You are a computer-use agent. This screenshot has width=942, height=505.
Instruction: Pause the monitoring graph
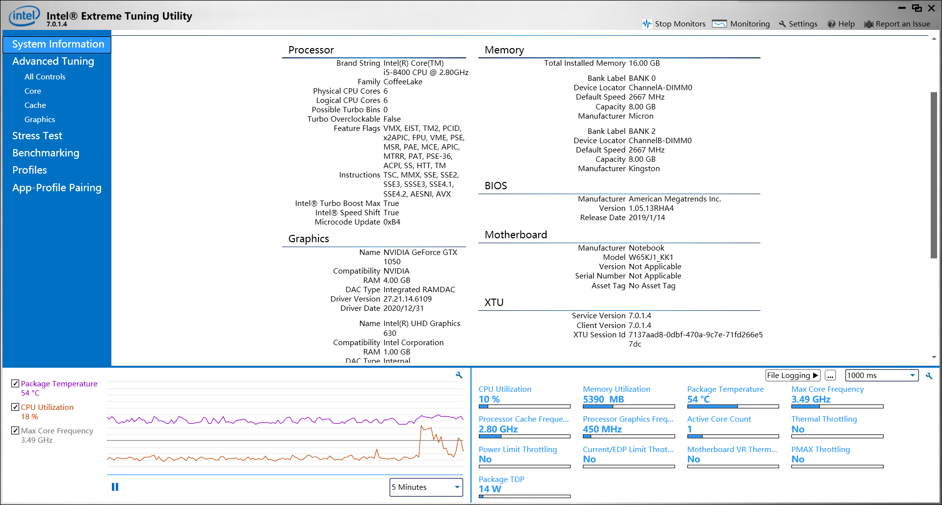(115, 487)
